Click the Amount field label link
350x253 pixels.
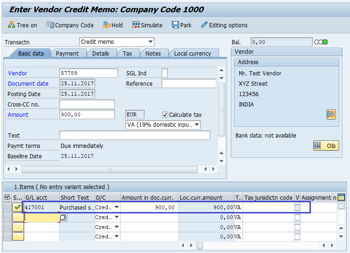click(x=18, y=115)
